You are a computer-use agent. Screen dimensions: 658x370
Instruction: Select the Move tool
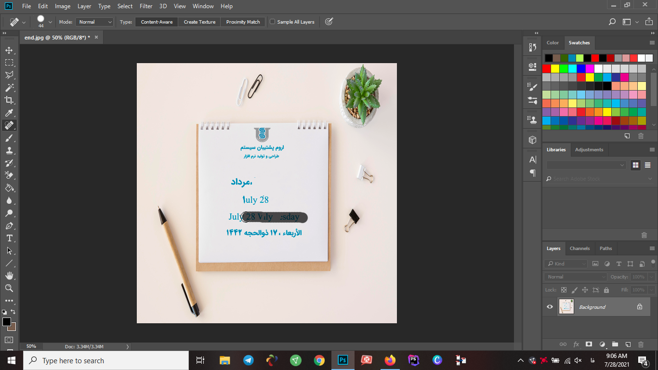pyautogui.click(x=9, y=50)
